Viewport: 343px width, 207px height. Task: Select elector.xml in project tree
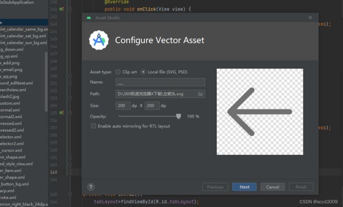[11, 137]
